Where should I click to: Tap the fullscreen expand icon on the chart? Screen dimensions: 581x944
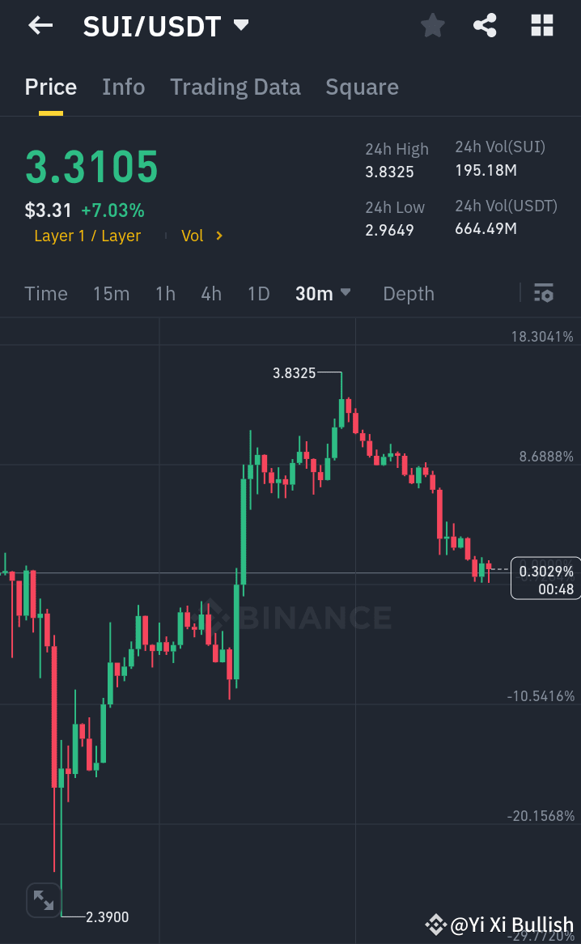[x=43, y=899]
